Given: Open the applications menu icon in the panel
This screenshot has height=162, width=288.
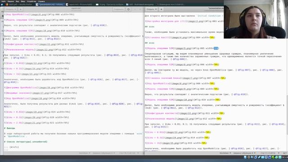Looking at the screenshot, I should [2, 4].
